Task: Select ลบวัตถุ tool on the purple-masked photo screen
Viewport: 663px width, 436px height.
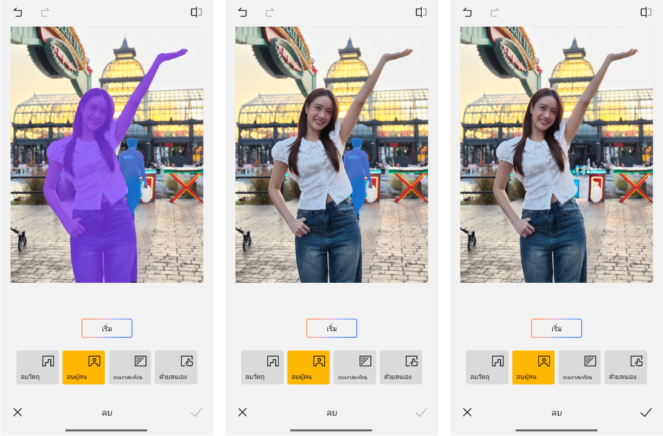Action: (38, 367)
